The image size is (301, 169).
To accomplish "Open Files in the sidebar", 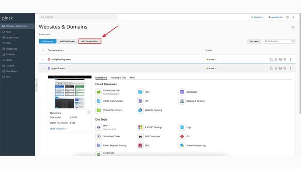I will pos(18,43).
